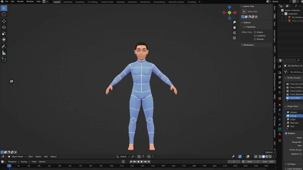Image resolution: width=303 pixels, height=170 pixels.
Task: Click the viewport zoom magnifier icon
Action: 234,22
